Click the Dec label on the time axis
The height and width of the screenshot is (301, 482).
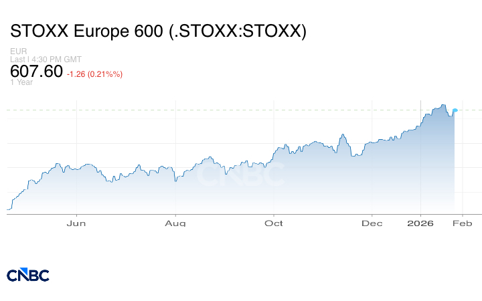[x=372, y=223]
